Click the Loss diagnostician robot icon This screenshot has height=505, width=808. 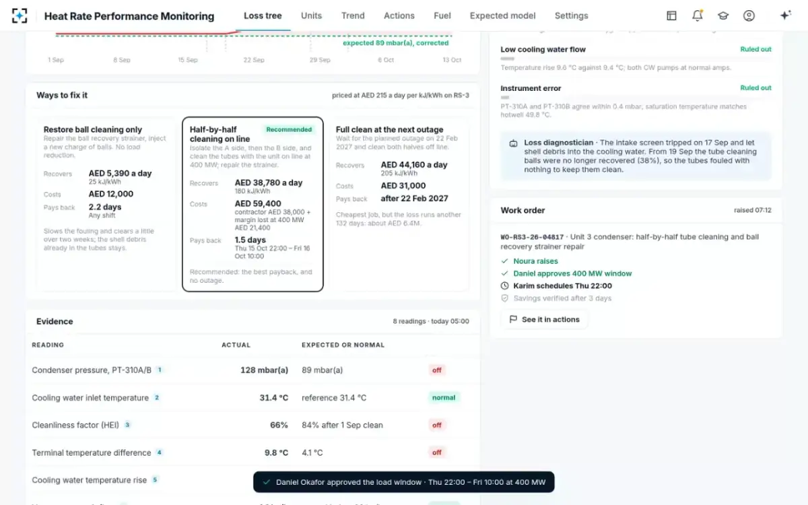coord(513,143)
